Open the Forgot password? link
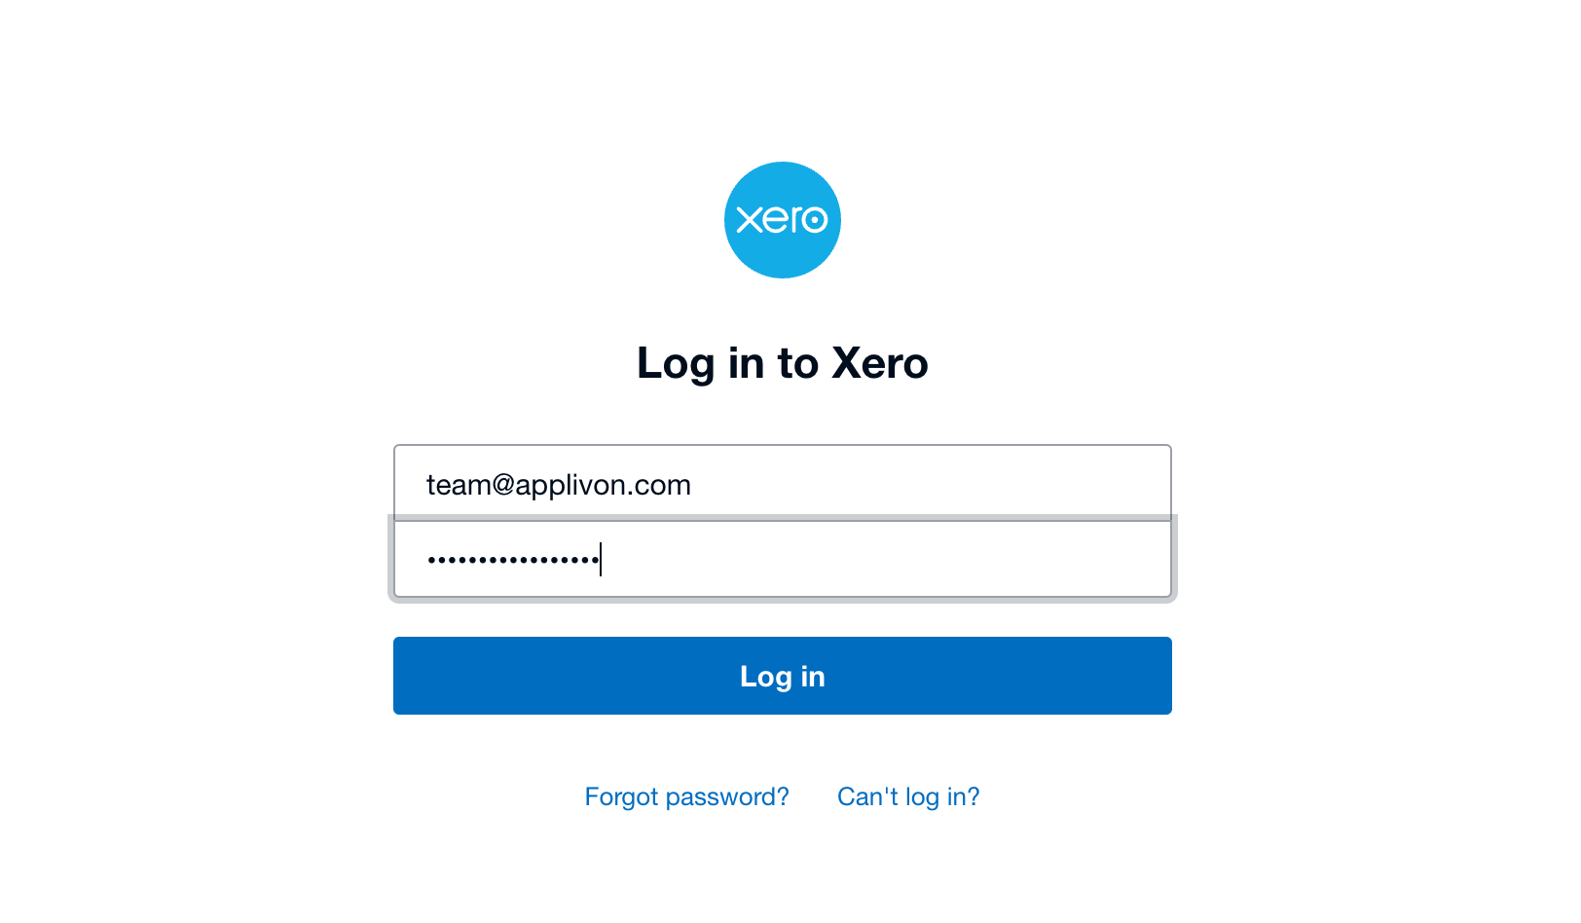The image size is (1581, 923). [686, 796]
